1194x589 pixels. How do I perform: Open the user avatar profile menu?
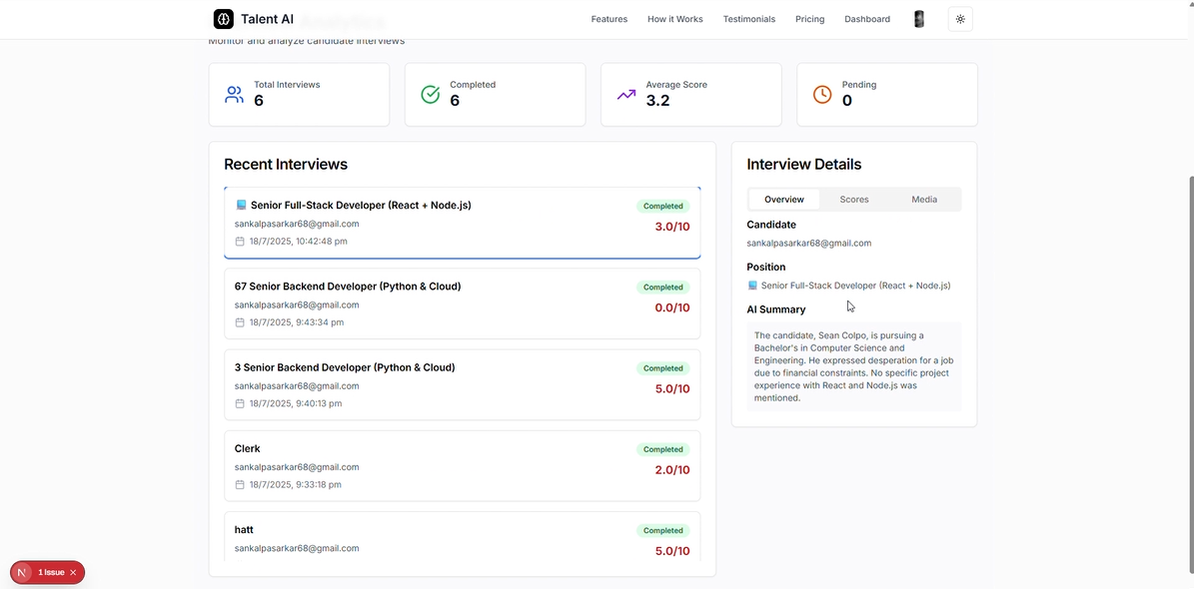point(919,19)
